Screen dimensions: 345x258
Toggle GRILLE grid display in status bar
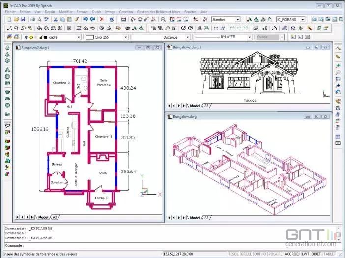click(x=246, y=254)
